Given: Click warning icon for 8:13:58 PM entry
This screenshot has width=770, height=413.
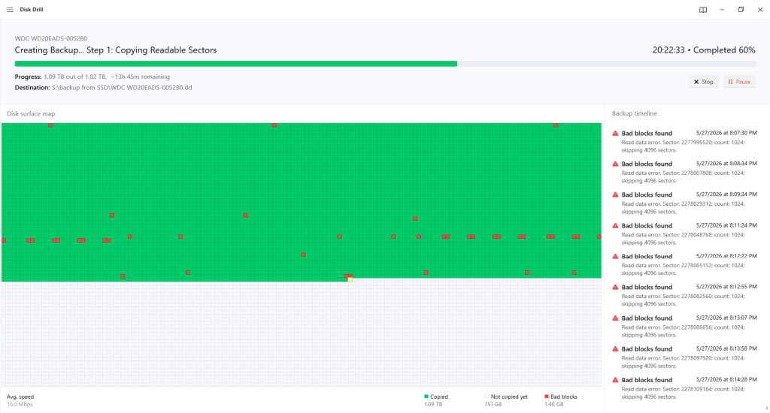Looking at the screenshot, I should pyautogui.click(x=615, y=348).
